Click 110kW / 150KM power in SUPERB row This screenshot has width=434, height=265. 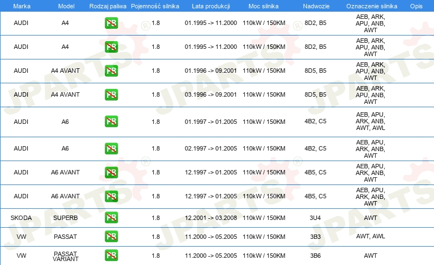pyautogui.click(x=264, y=218)
